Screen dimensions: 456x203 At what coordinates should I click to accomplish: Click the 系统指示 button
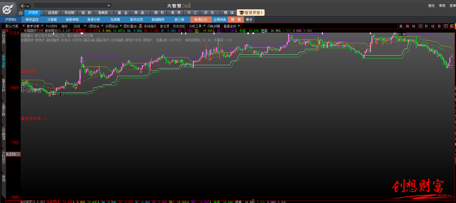point(150,26)
